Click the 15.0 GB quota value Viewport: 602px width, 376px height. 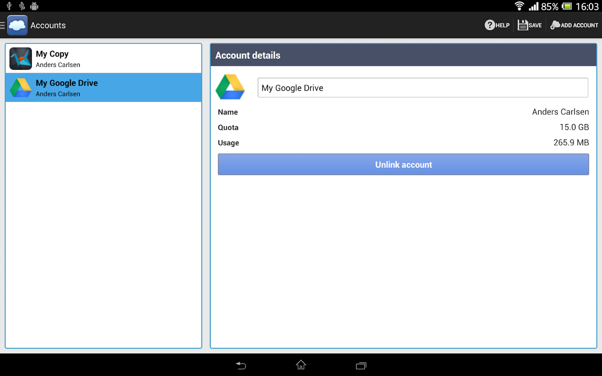tap(574, 127)
